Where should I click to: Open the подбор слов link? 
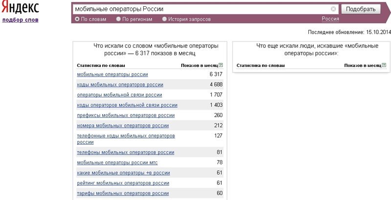pyautogui.click(x=21, y=20)
